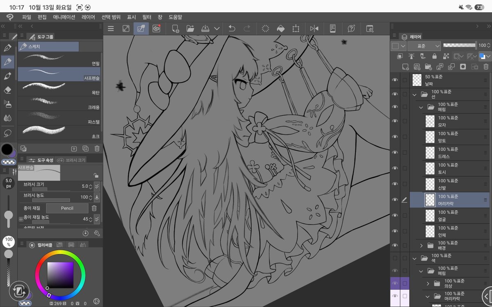Click the trash icon beside the Pencil texture
Viewport: 492px width, 307px height.
pyautogui.click(x=94, y=208)
